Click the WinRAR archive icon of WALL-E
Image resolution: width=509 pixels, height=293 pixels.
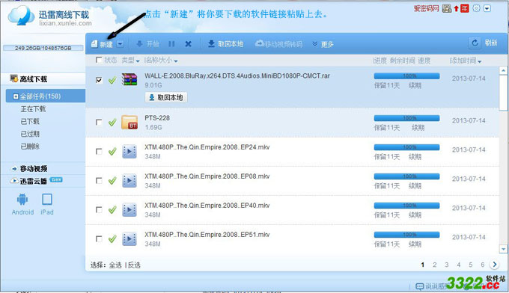coord(129,79)
